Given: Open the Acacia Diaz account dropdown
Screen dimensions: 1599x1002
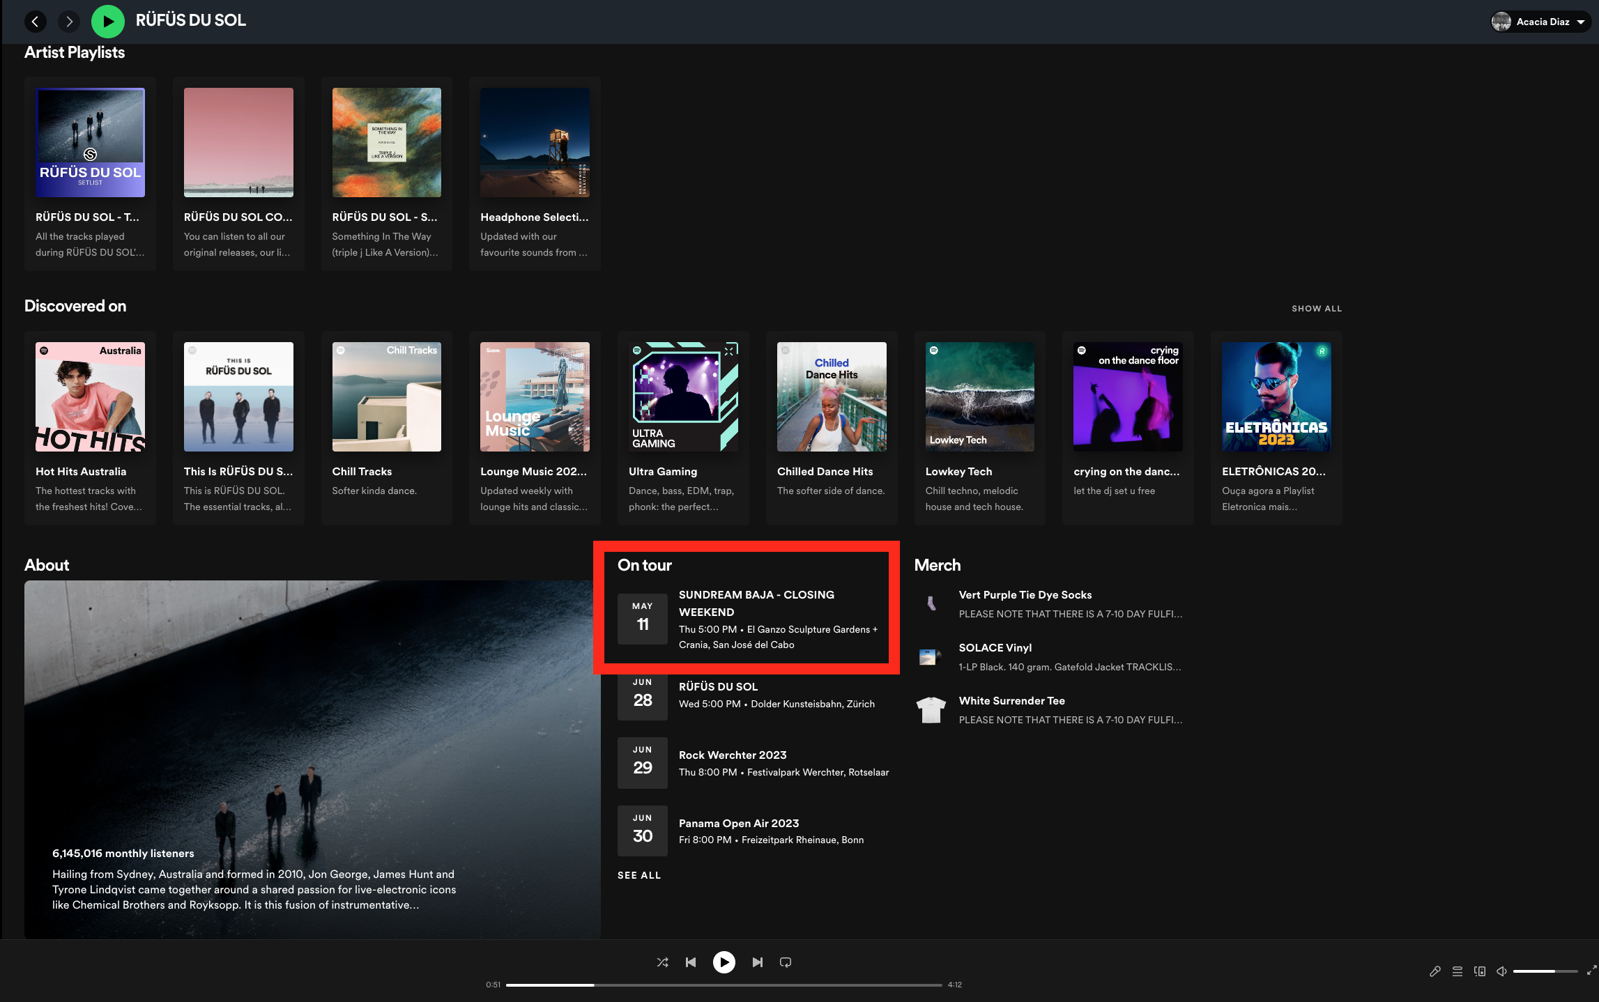Looking at the screenshot, I should (x=1540, y=22).
